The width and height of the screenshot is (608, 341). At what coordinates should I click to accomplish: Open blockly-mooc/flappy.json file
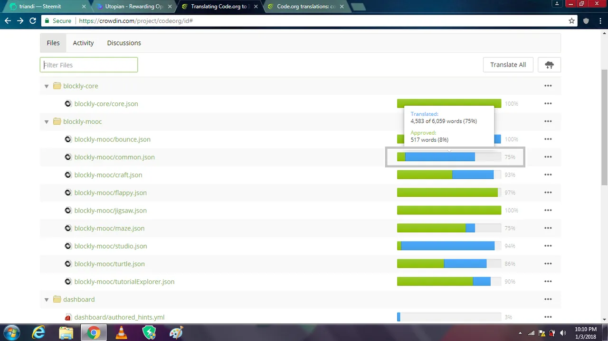point(111,193)
